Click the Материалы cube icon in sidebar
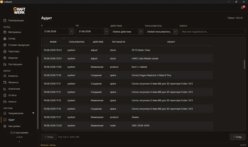248x147 pixels. (5, 32)
